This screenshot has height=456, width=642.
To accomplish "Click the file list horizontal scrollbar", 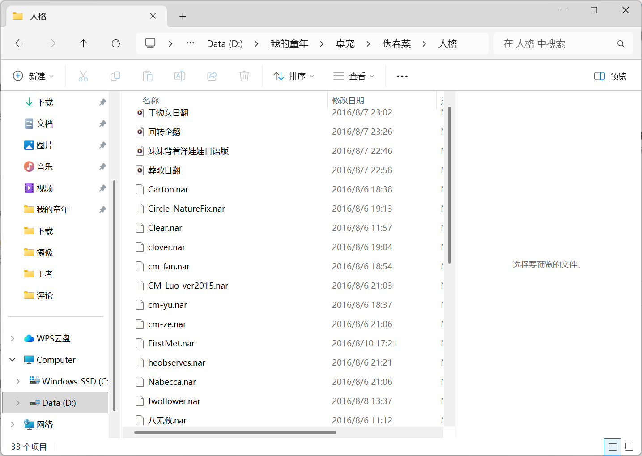I will click(235, 432).
